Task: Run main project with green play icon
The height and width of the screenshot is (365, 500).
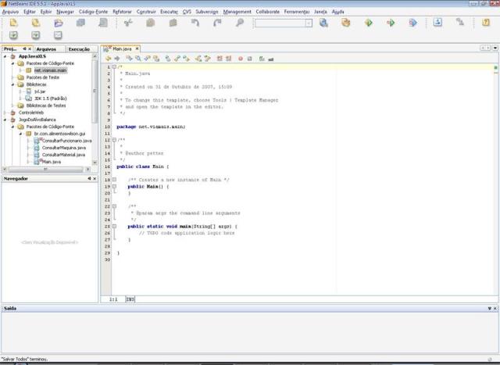Action: click(368, 23)
